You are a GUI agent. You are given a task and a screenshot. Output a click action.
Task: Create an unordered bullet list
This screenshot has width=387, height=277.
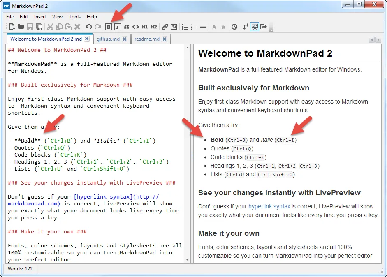[x=185, y=27]
